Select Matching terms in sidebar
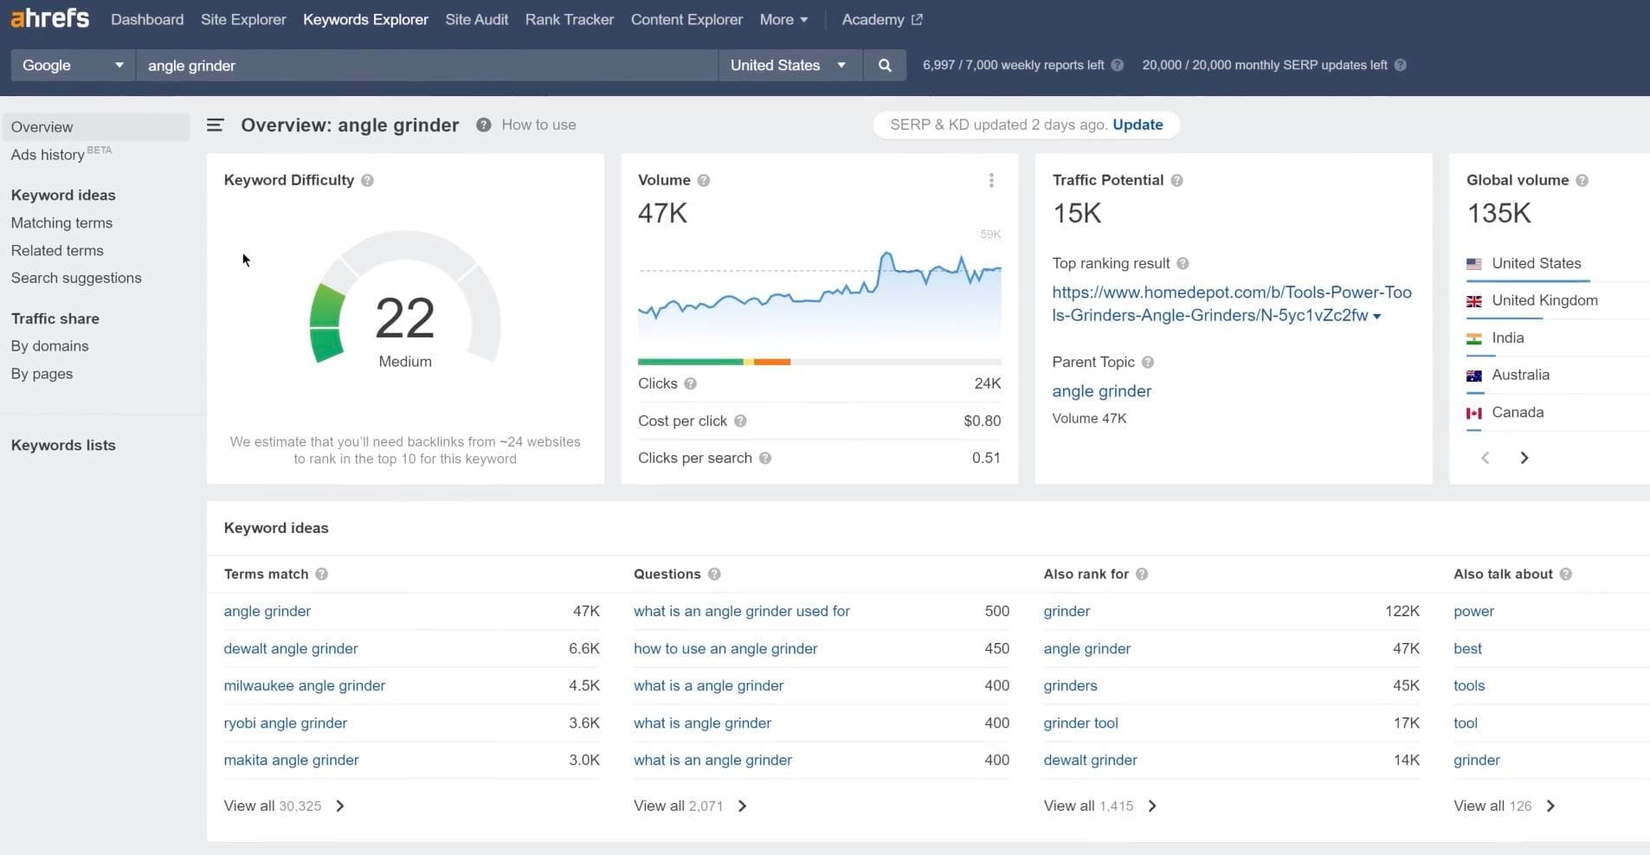This screenshot has width=1650, height=855. [x=61, y=222]
